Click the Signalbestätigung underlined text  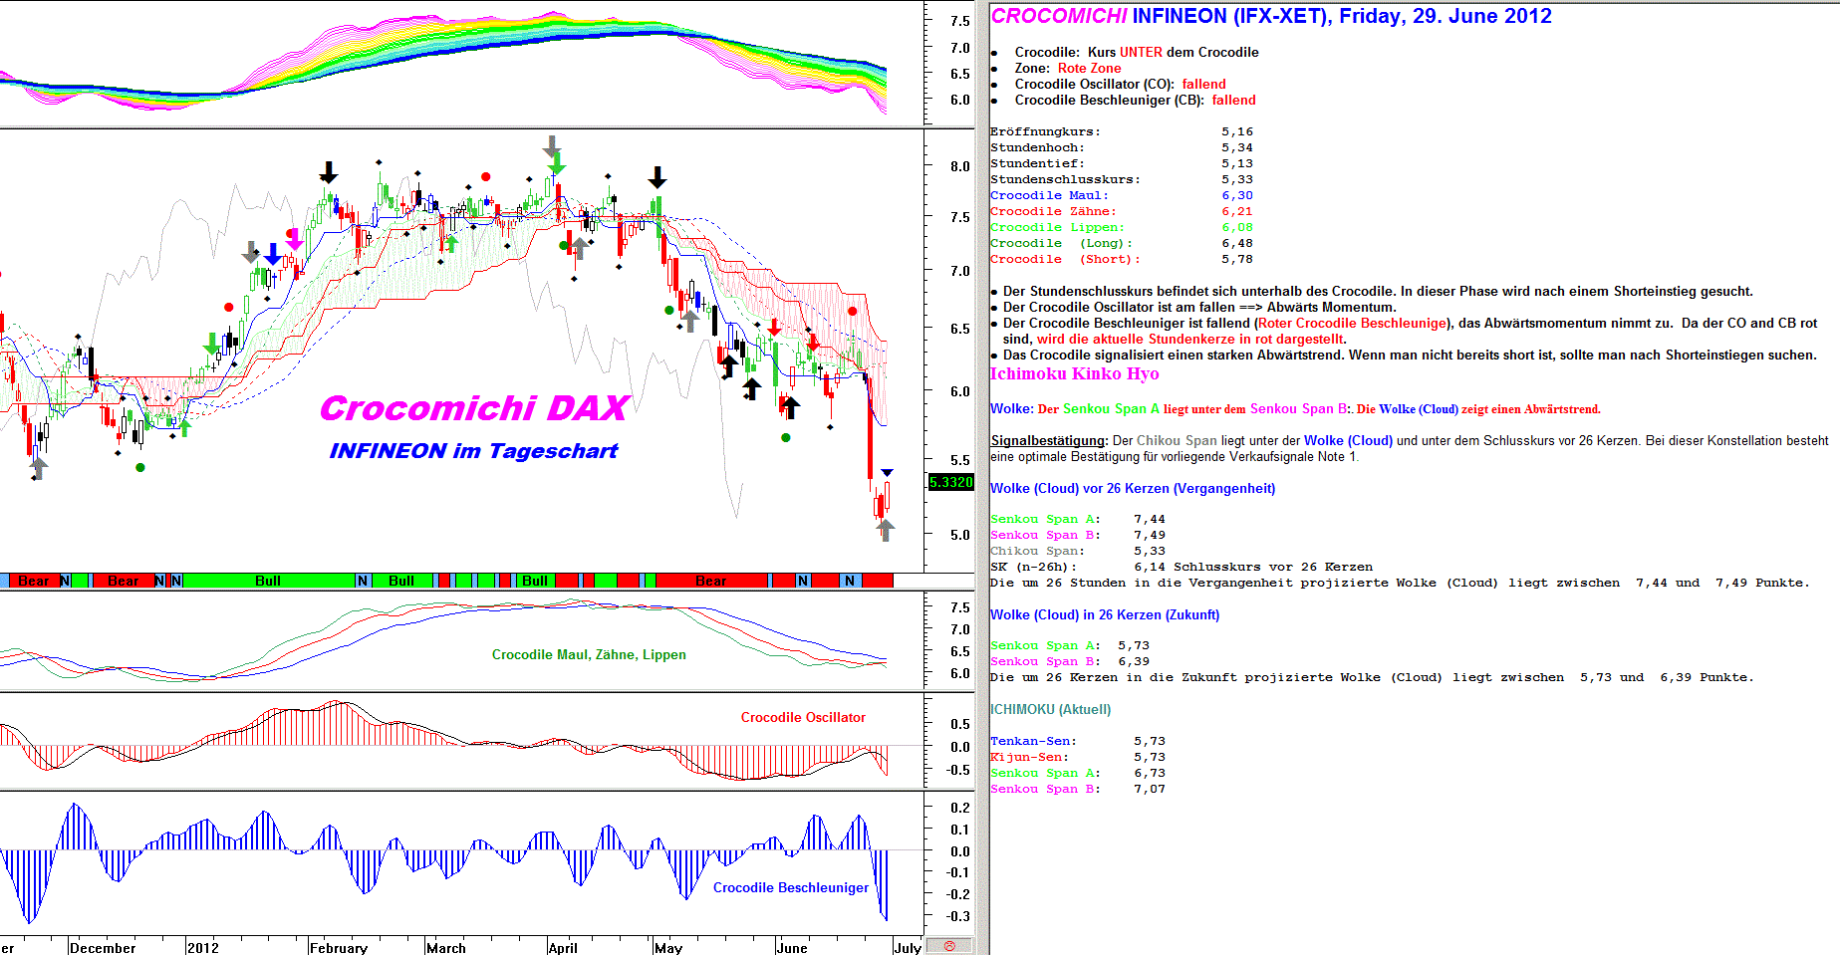pos(1048,440)
